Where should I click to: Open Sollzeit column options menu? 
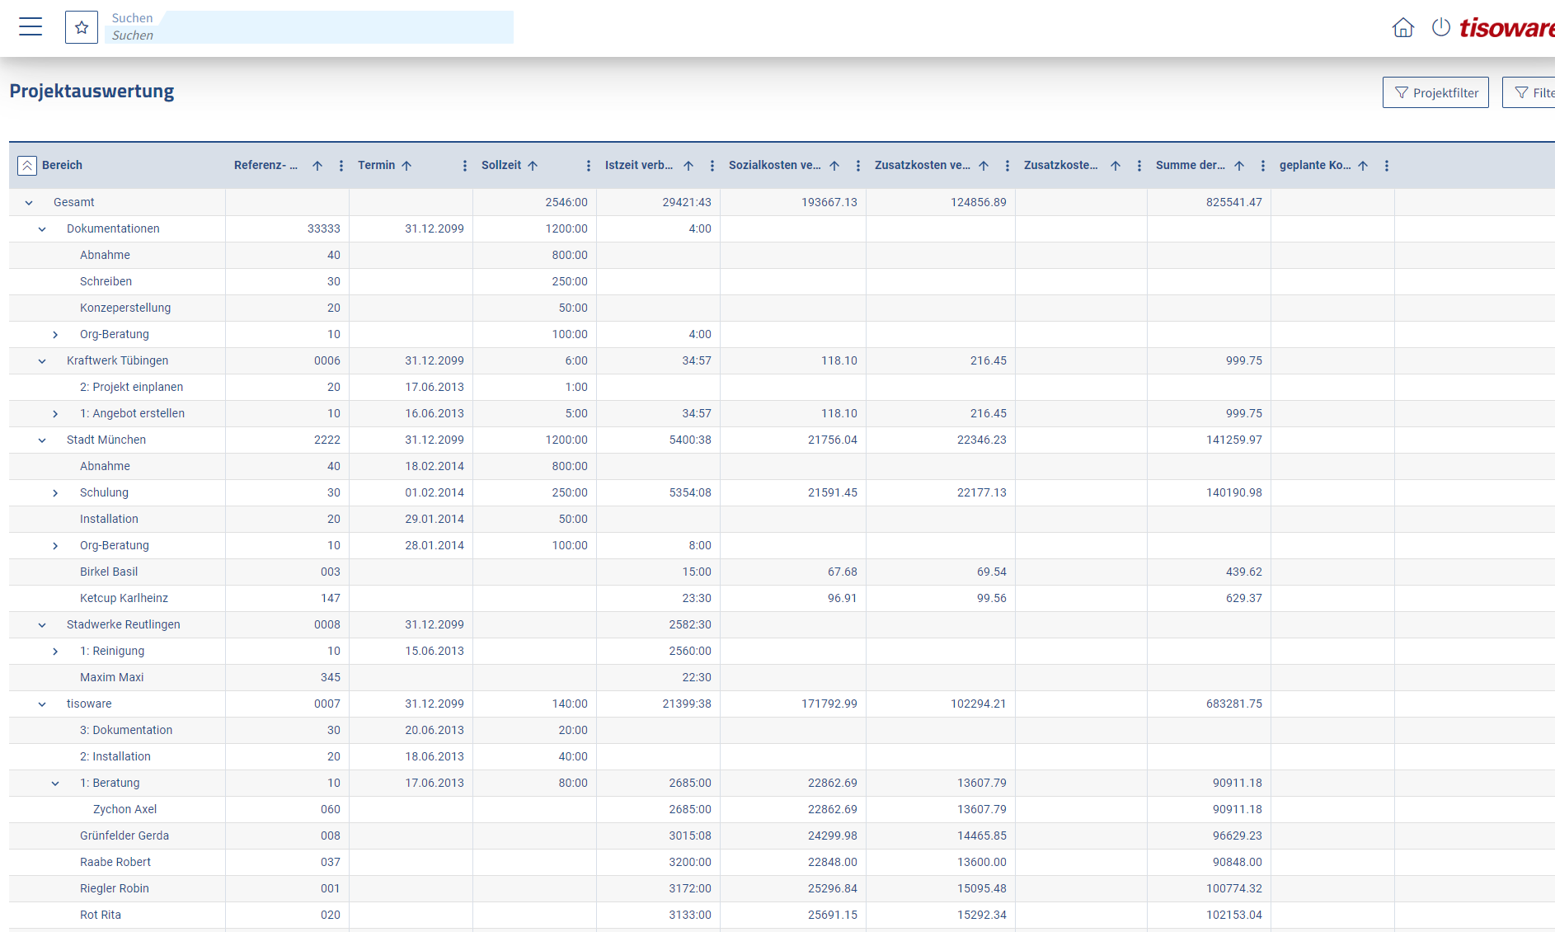click(x=589, y=166)
